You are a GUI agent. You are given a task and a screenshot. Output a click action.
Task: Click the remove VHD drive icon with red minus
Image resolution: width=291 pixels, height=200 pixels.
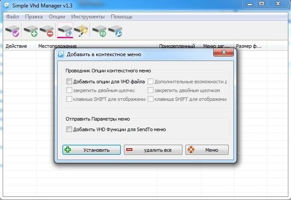pyautogui.click(x=47, y=31)
